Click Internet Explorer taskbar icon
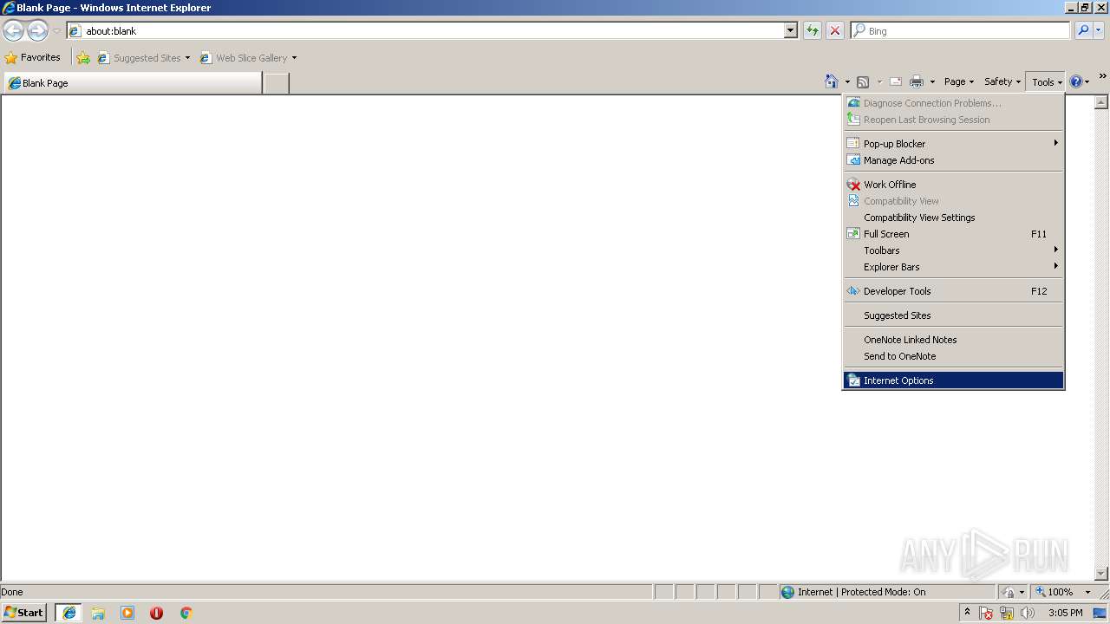The height and width of the screenshot is (624, 1110). [69, 613]
